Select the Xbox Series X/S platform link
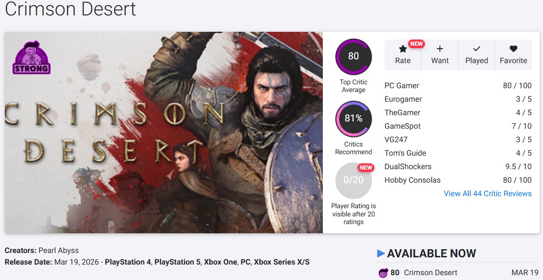 (282, 262)
